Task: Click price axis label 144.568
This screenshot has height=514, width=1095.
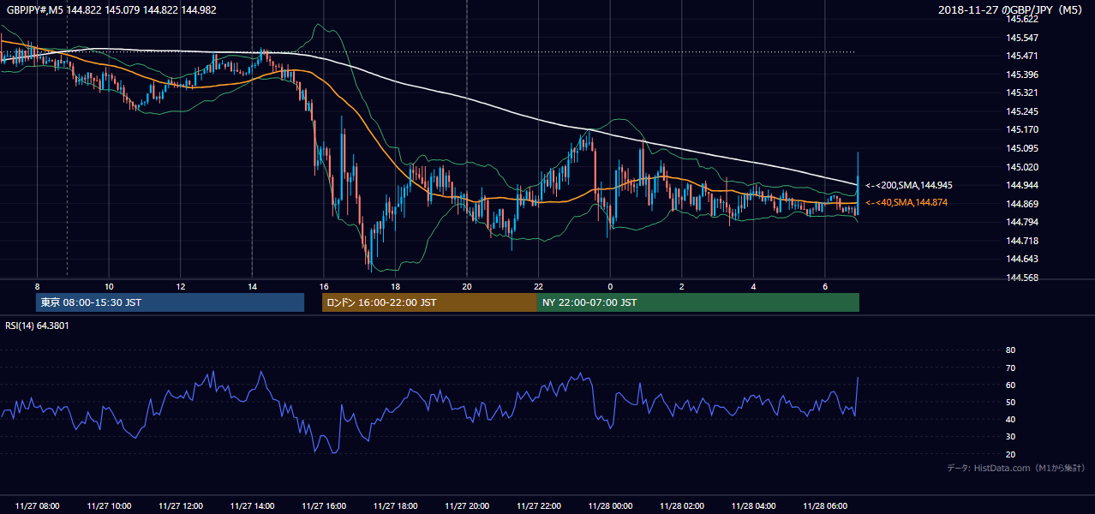Action: [x=1021, y=278]
